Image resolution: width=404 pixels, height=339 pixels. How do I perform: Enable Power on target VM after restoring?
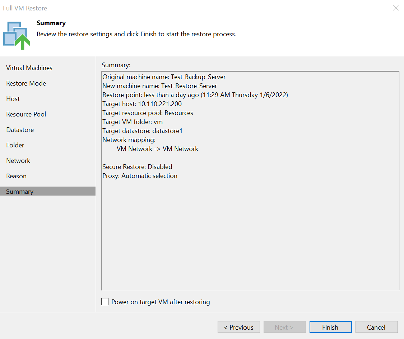click(105, 302)
